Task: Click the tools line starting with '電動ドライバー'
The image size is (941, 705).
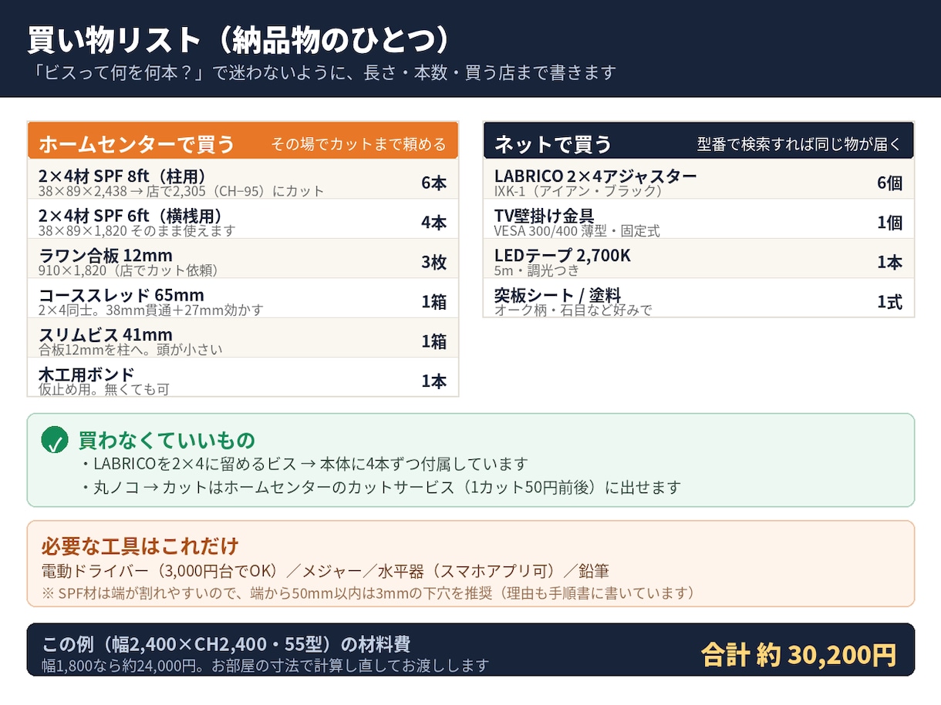Action: 325,571
